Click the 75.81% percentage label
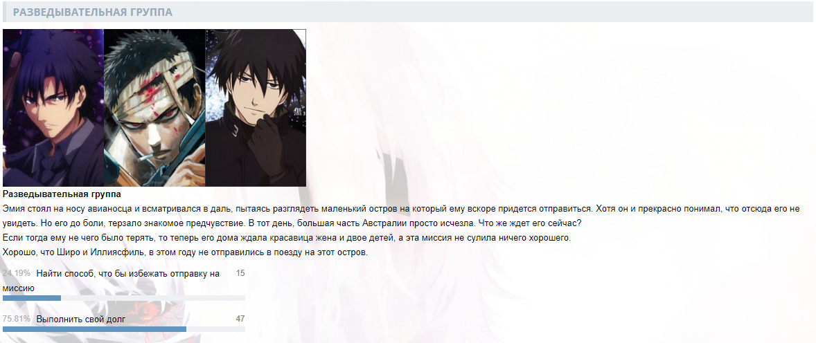Viewport: 816px width, 343px height. (x=16, y=319)
